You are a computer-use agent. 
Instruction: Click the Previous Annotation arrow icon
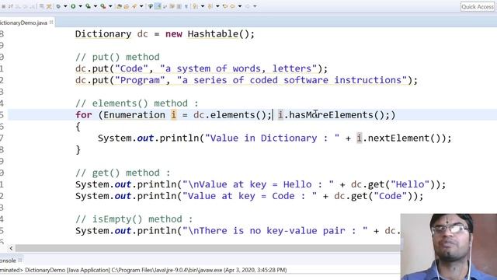210,6
